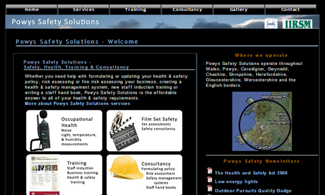Click Staff hand books text in Consultancy card
Image resolution: width=325 pixels, height=195 pixels.
pos(161,187)
